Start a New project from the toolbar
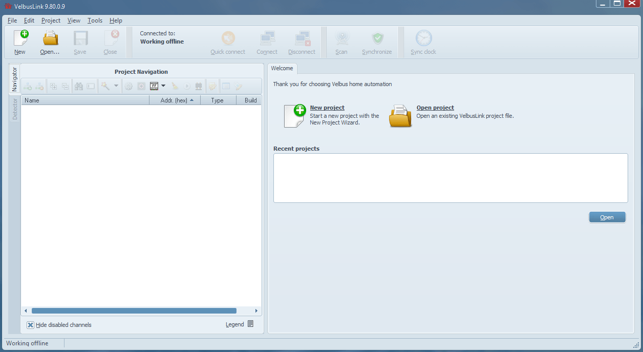Screen dimensions: 643x352 pyautogui.click(x=20, y=41)
